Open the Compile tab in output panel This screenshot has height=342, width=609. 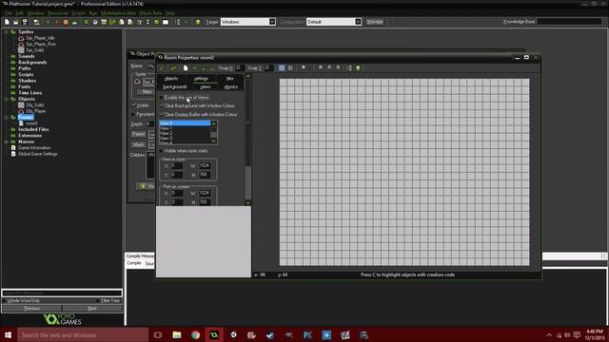coord(133,263)
